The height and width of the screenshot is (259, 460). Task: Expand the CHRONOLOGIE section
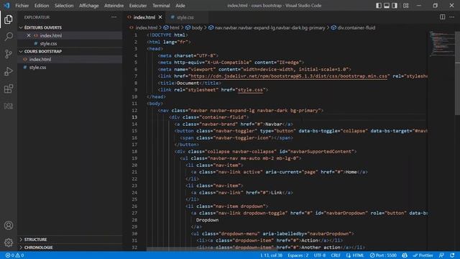[x=70, y=247]
